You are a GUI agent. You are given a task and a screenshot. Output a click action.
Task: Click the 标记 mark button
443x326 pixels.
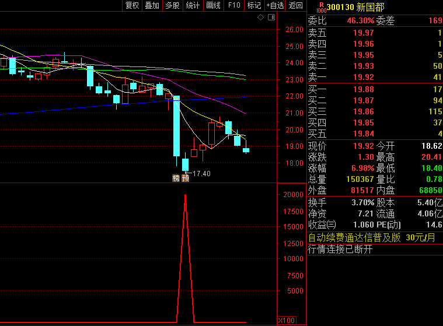pos(254,5)
